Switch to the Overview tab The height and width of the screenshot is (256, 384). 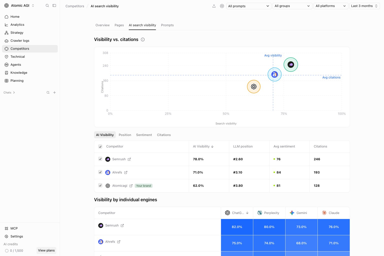[x=102, y=25]
